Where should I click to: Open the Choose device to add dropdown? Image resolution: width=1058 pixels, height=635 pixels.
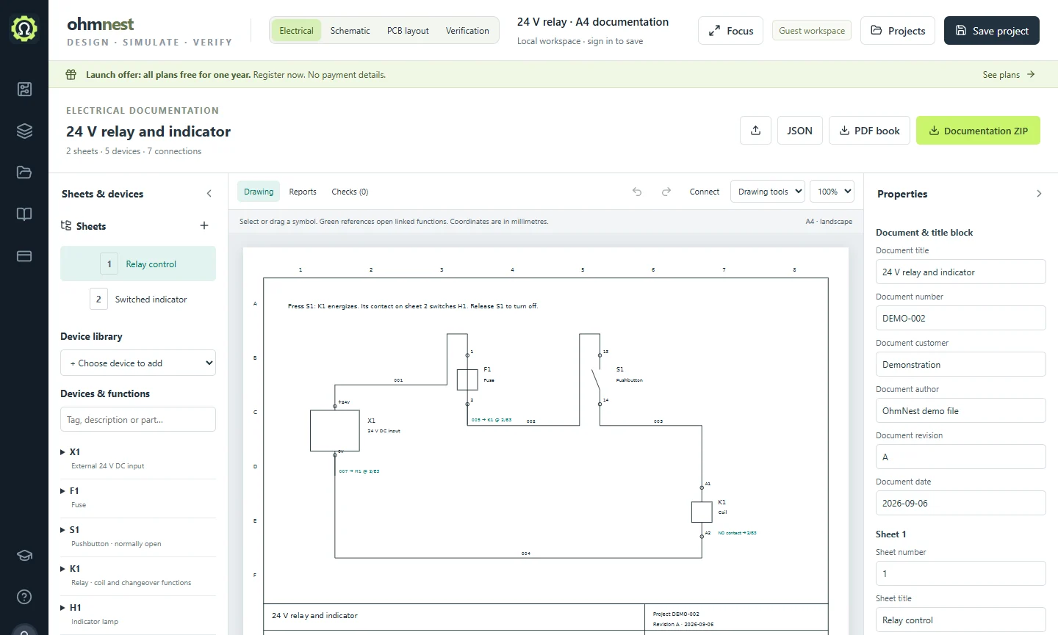click(x=138, y=363)
